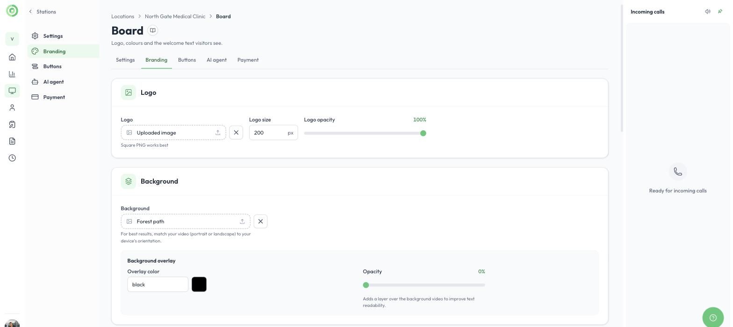Click the Locations breadcrumb
Viewport: 733px width, 327px height.
122,16
